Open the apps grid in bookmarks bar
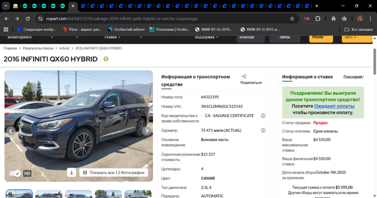The height and width of the screenshot is (198, 377). click(x=6, y=29)
